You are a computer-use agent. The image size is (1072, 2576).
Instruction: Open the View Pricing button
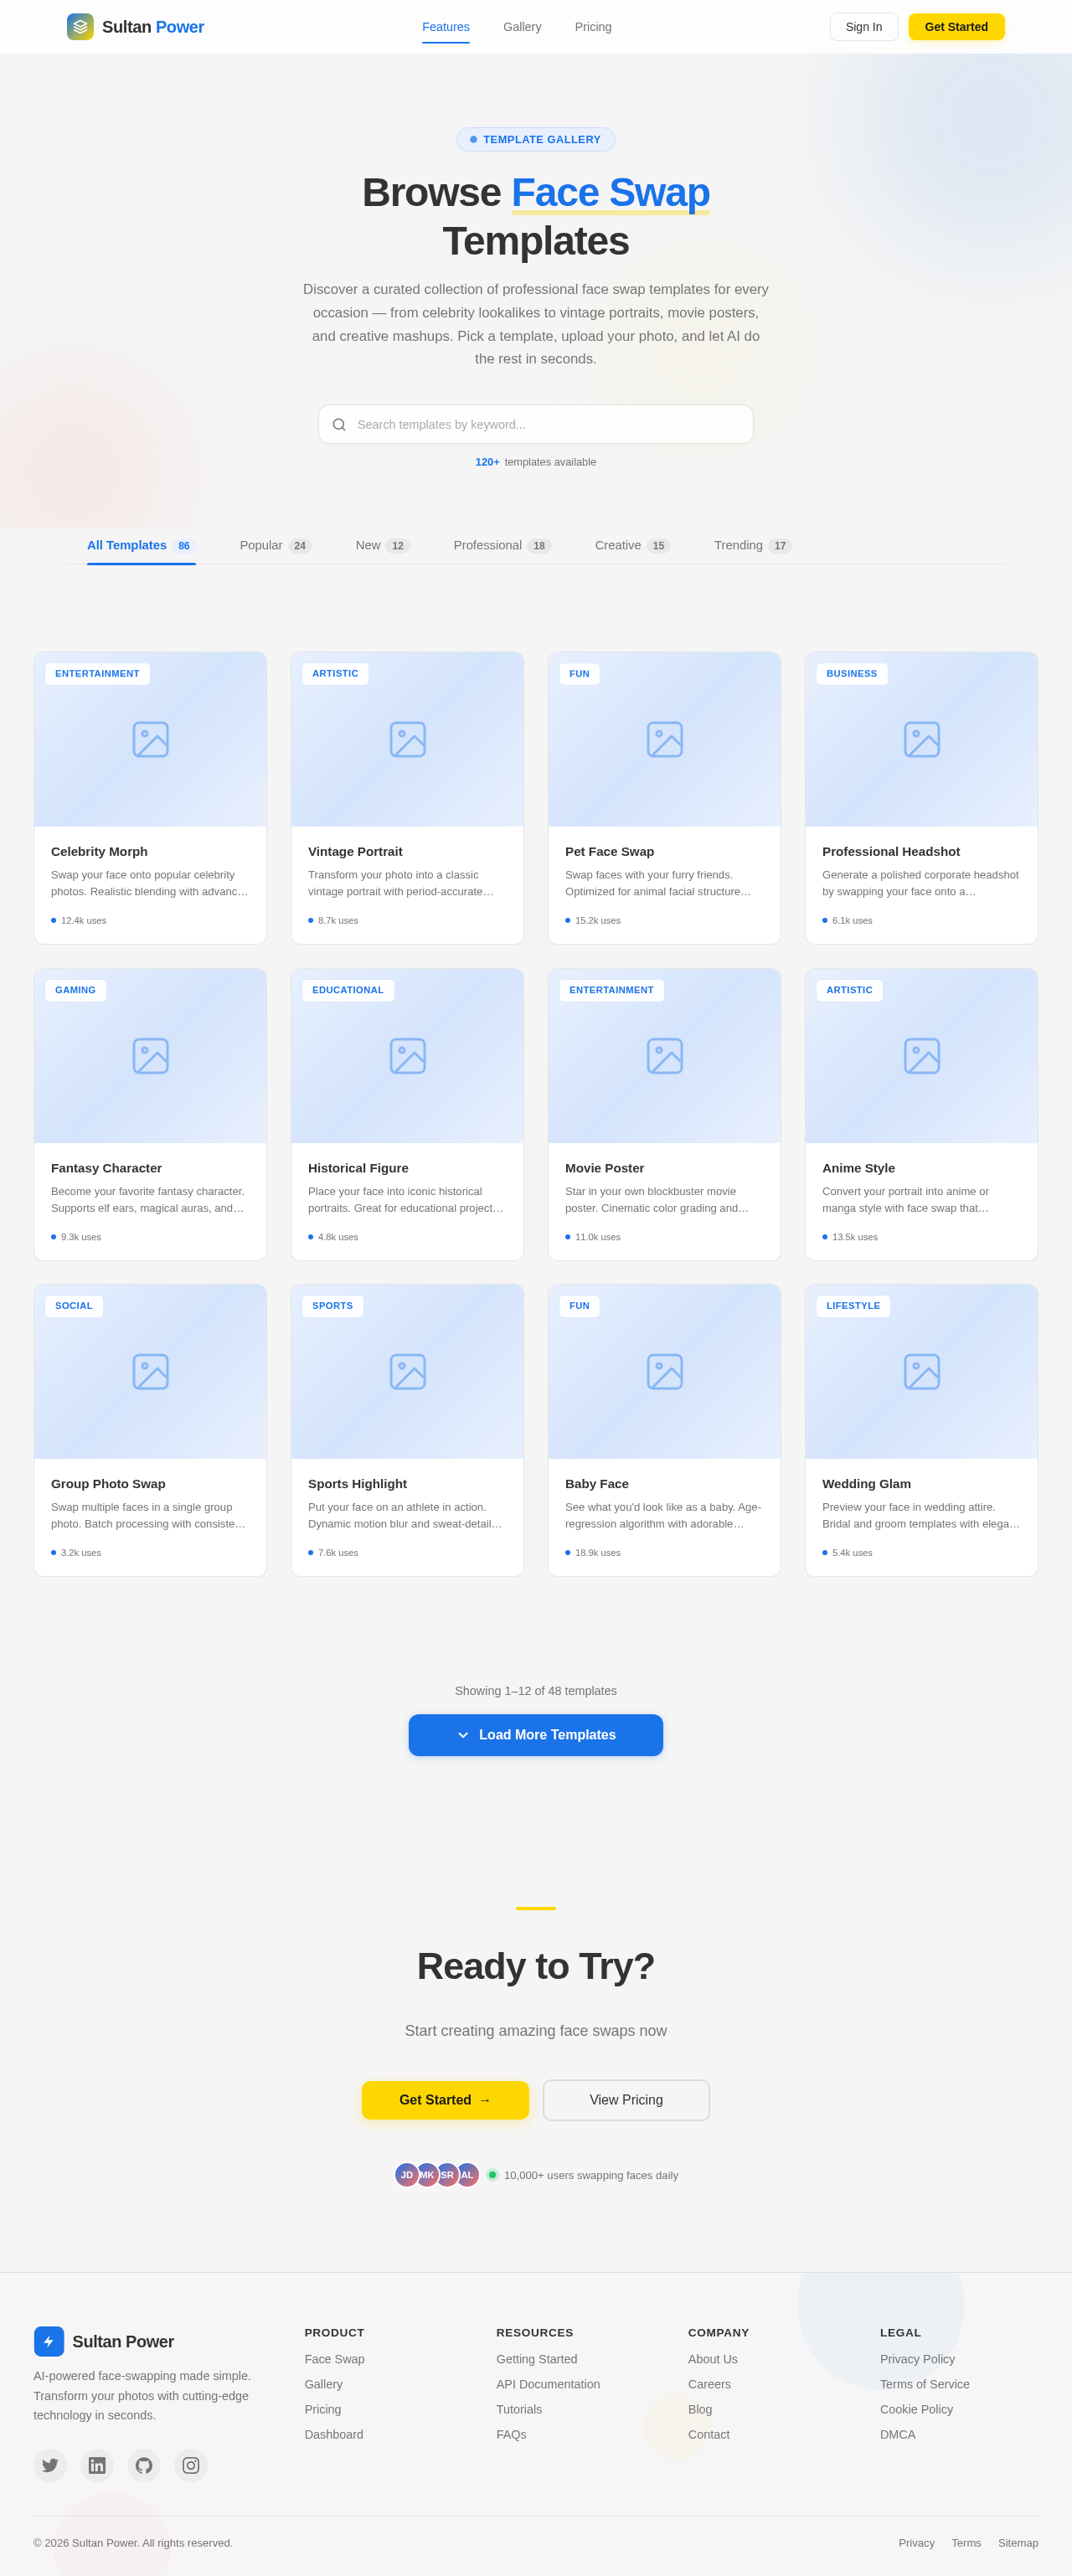[626, 2100]
